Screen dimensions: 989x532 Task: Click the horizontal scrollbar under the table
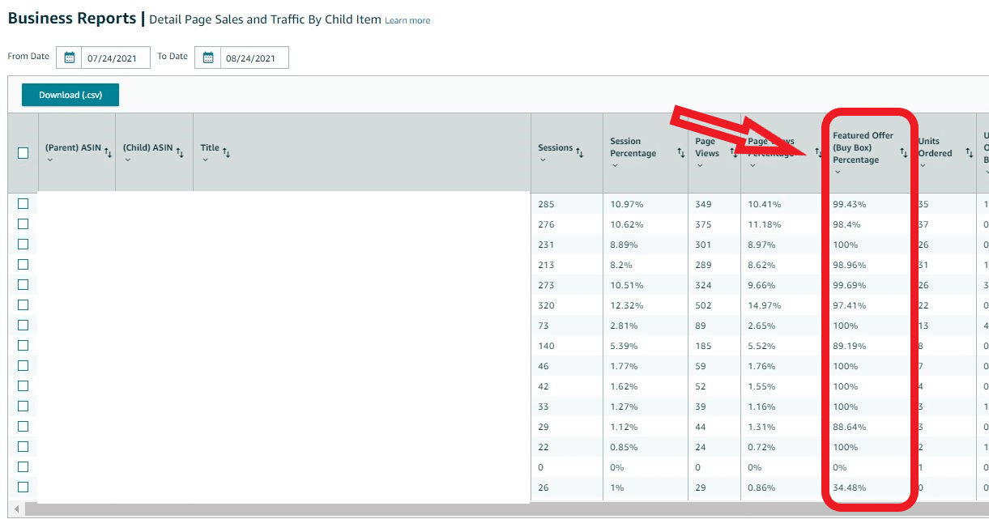[x=486, y=509]
